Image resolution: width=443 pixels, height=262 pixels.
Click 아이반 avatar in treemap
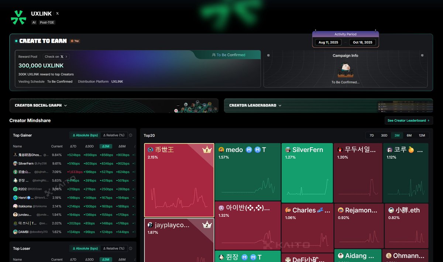tap(221, 208)
